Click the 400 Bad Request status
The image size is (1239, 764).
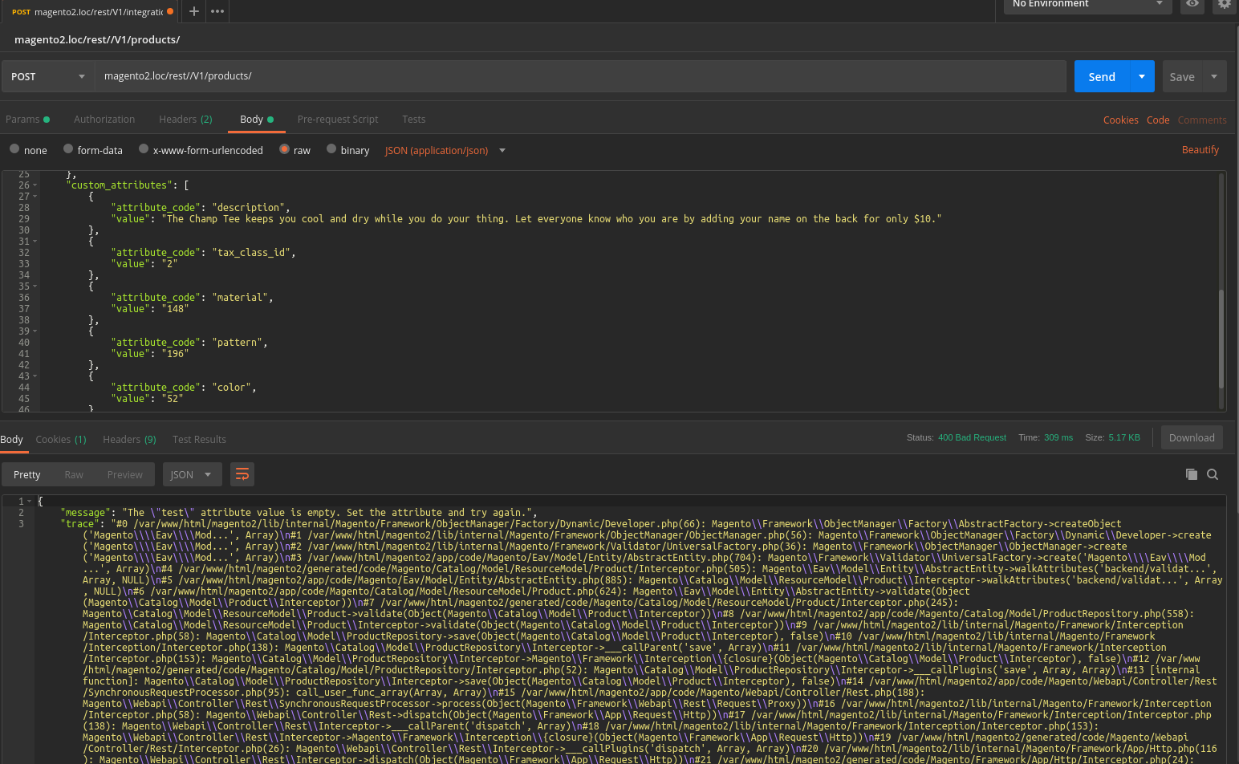972,437
